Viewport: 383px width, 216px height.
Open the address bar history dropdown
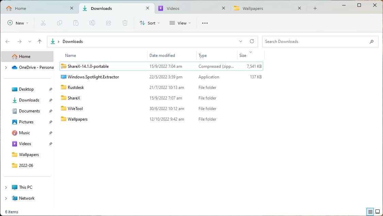[241, 41]
